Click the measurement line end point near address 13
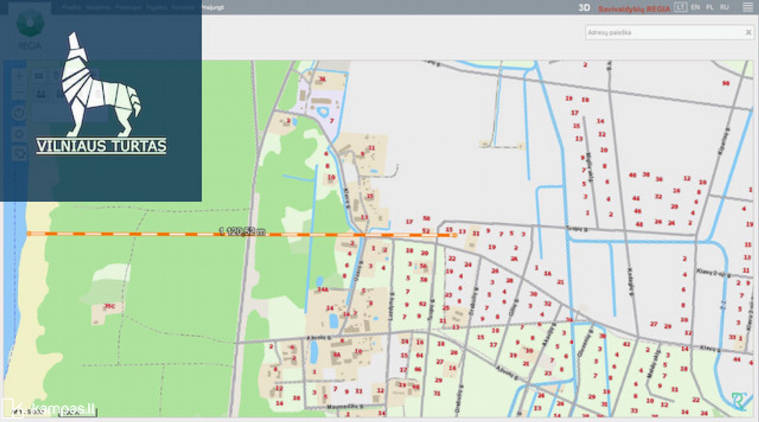The width and height of the screenshot is (759, 422). pyautogui.click(x=454, y=235)
